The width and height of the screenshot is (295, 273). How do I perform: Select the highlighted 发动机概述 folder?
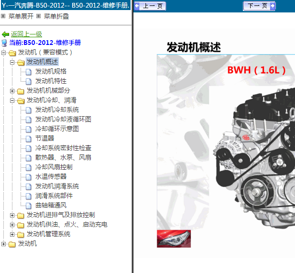[43, 62]
